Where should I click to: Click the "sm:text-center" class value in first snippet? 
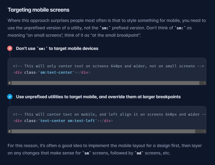[56, 72]
